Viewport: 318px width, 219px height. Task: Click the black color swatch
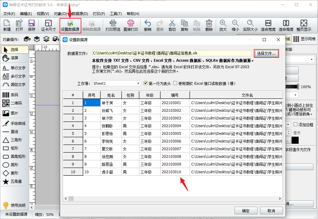click(295, 140)
